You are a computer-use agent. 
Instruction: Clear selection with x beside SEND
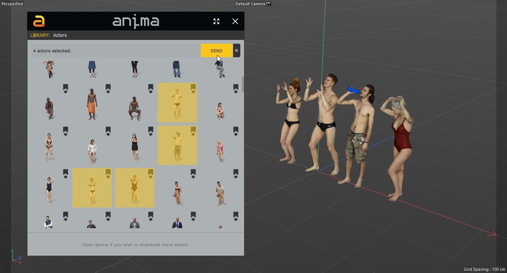click(x=237, y=51)
